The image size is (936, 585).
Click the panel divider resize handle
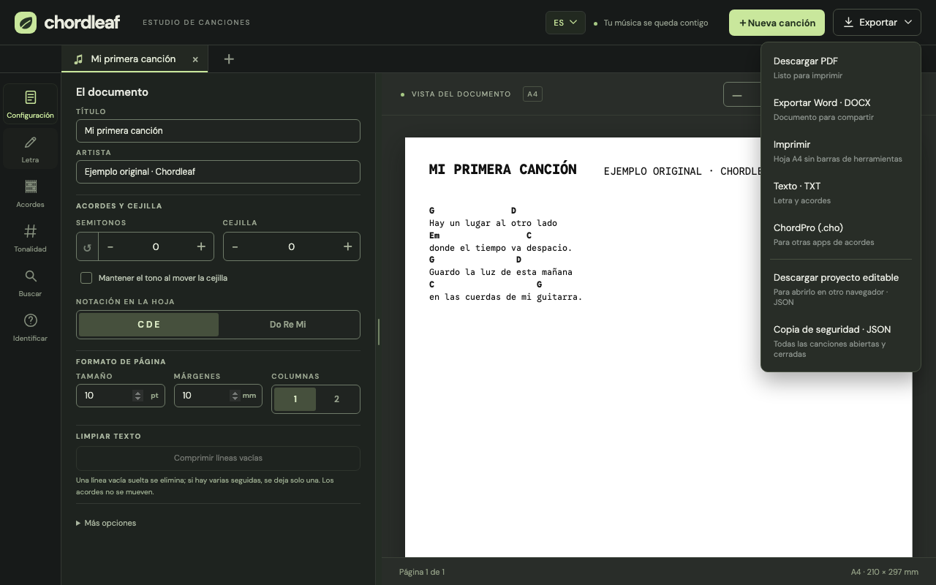pyautogui.click(x=378, y=332)
